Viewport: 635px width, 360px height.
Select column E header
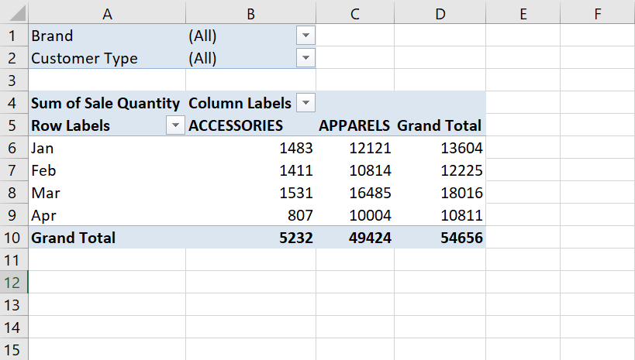tap(523, 14)
